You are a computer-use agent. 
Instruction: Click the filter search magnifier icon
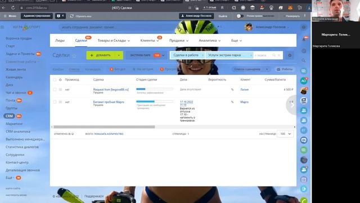click(274, 55)
